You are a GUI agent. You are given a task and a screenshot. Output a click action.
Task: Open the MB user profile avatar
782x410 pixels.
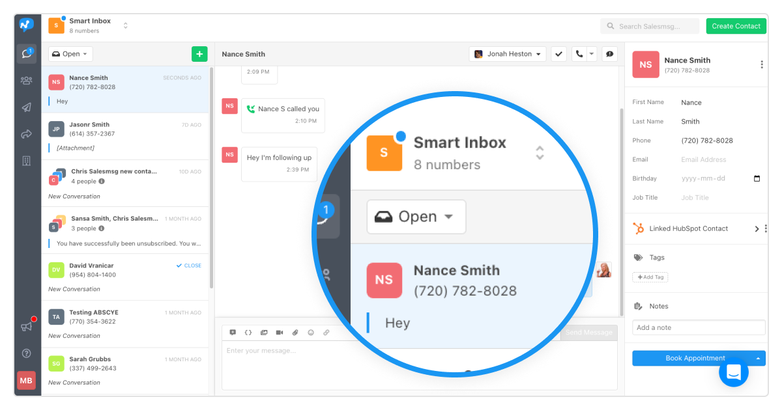(26, 381)
